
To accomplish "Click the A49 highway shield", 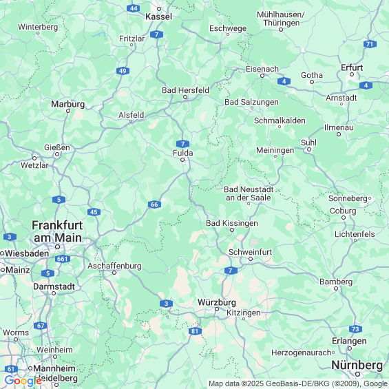I will 123,71.
